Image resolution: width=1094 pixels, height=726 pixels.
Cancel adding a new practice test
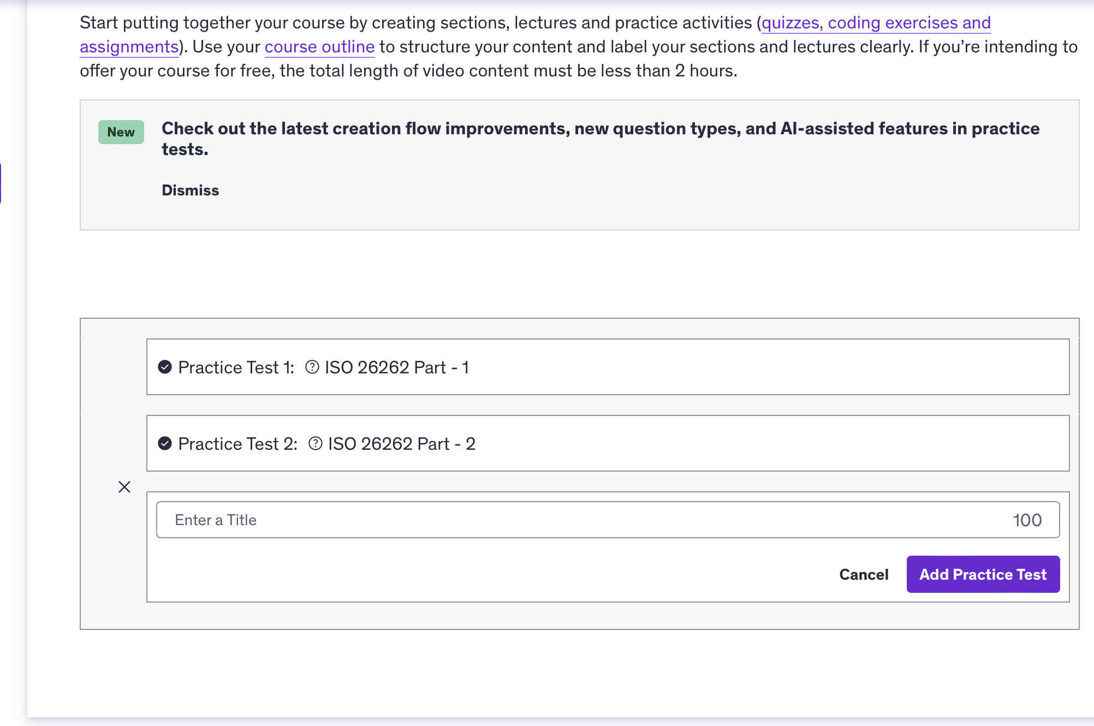[x=864, y=574]
